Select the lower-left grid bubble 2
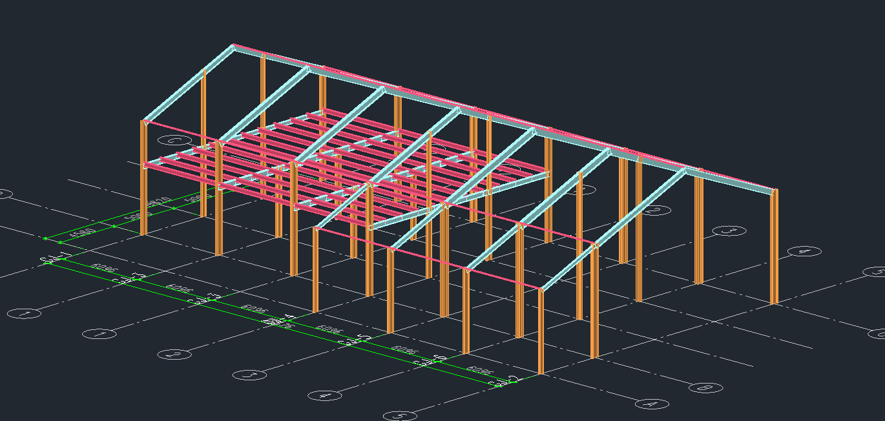The image size is (885, 421). coord(172,354)
